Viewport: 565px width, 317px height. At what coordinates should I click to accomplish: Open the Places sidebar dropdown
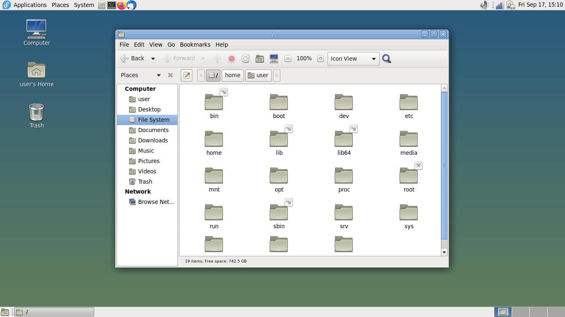click(x=158, y=75)
